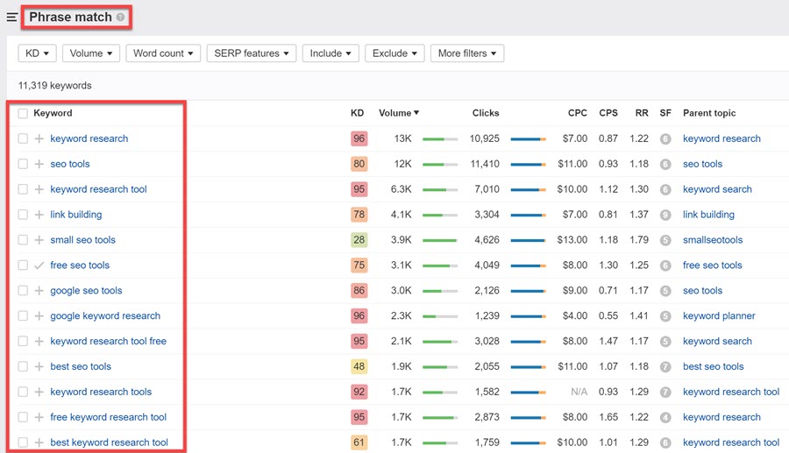789x453 pixels.
Task: Click plus icon for 'free keyword research tool'
Action: (x=39, y=417)
